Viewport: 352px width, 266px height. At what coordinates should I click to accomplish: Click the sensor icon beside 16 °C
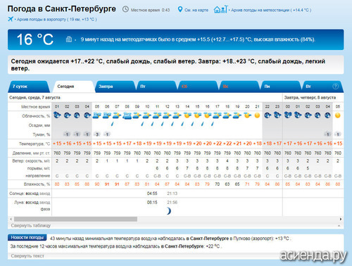coord(69,39)
